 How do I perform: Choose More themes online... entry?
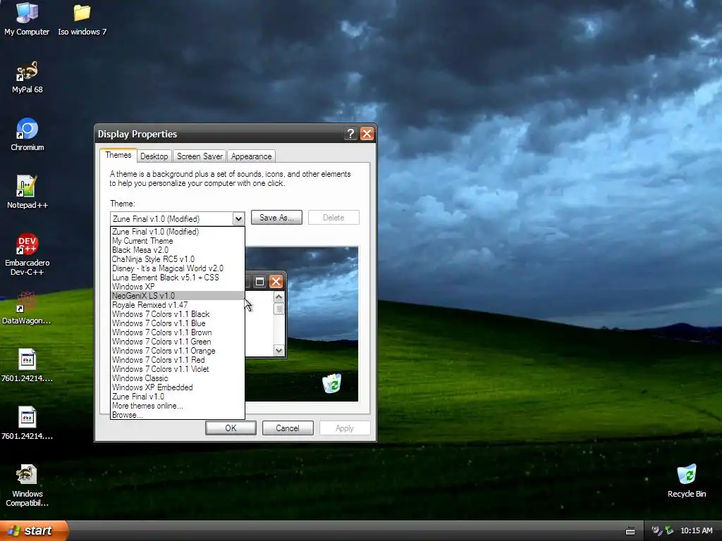[x=178, y=406]
